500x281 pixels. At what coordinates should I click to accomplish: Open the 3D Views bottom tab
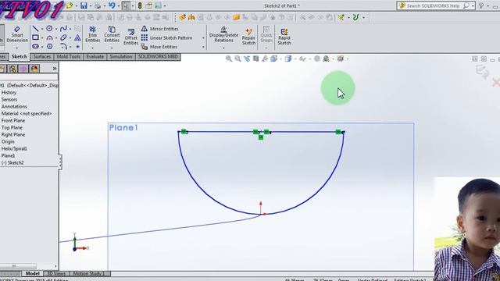(x=56, y=273)
